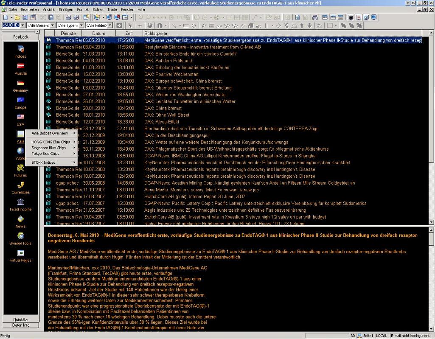Image resolution: width=435 pixels, height=339 pixels.
Task: Open the Austria market icon
Action: point(20,66)
